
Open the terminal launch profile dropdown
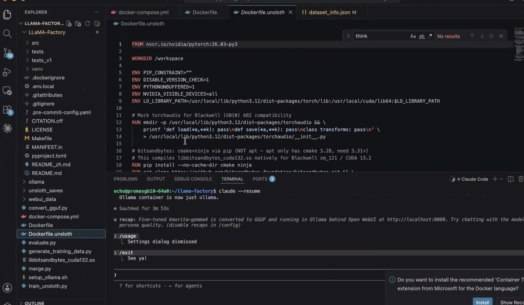[x=502, y=179]
